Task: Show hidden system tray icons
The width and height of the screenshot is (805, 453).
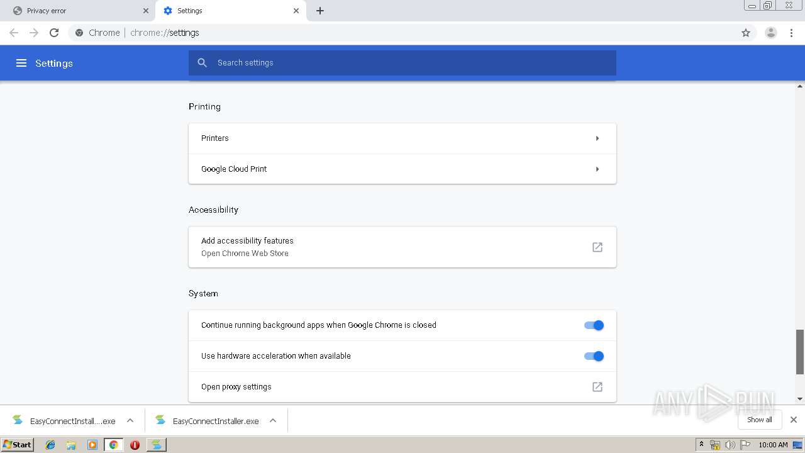Action: click(702, 445)
